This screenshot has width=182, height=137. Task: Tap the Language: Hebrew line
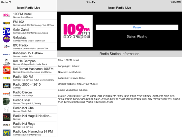[69, 66]
